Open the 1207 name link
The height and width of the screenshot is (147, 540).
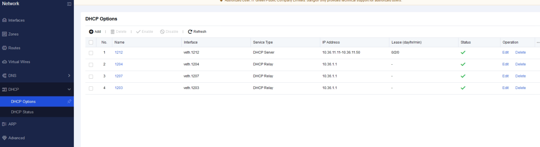point(119,76)
